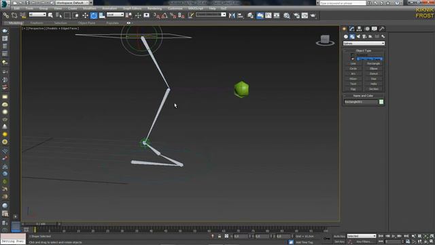The image size is (435, 245).
Task: Open named selection sets dropdown
Action: click(x=211, y=14)
